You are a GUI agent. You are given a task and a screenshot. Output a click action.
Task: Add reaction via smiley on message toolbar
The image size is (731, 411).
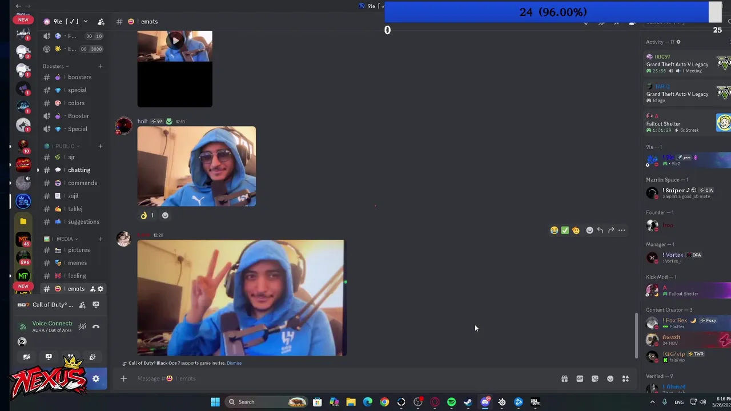[x=589, y=230]
